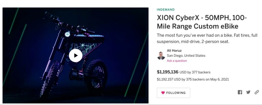
Task: Copy the campaign link via chain icon
Action: (x=257, y=92)
